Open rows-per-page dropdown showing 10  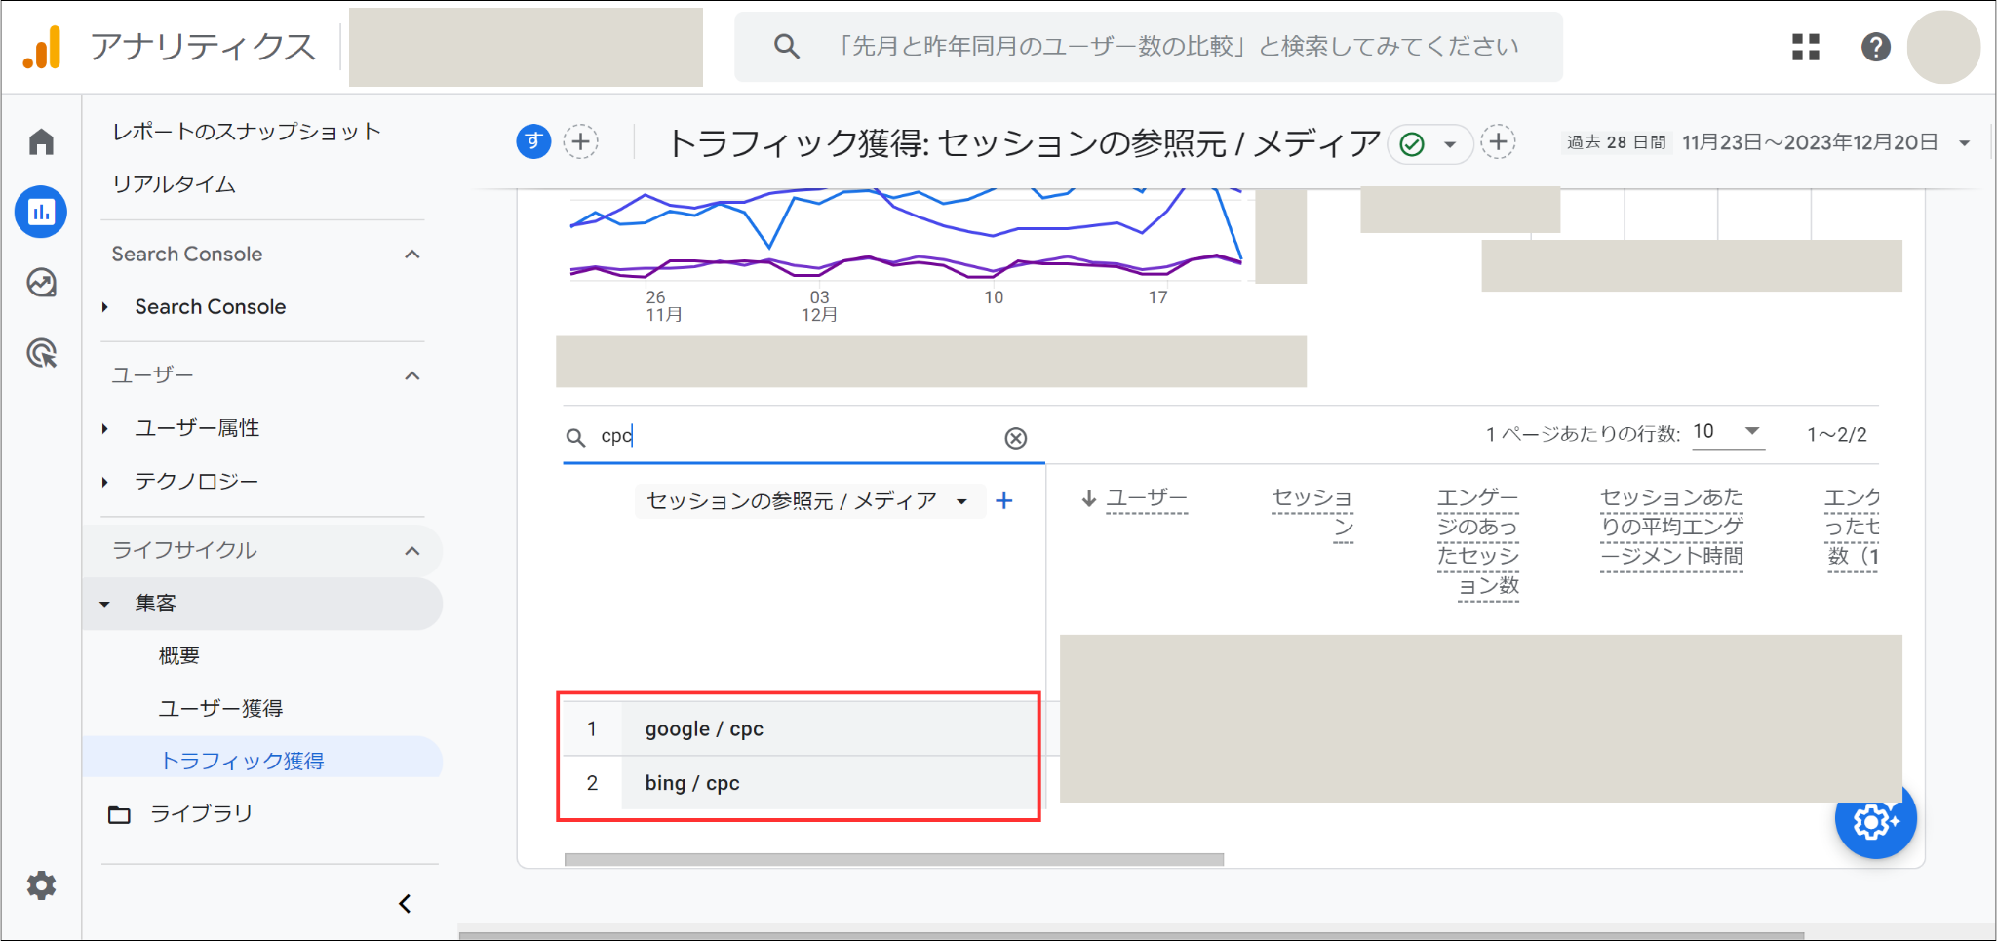pyautogui.click(x=1727, y=432)
